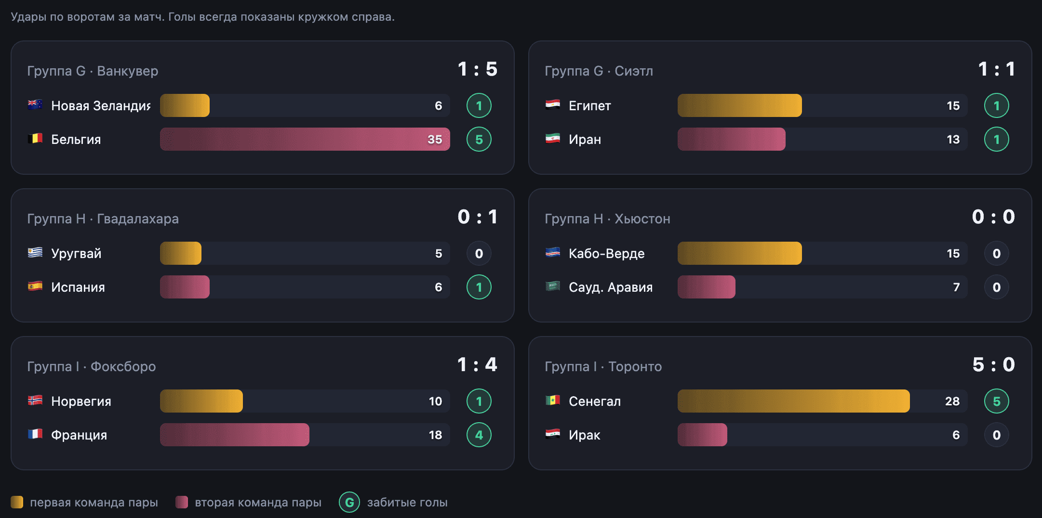Click the green G legend circle

click(349, 502)
